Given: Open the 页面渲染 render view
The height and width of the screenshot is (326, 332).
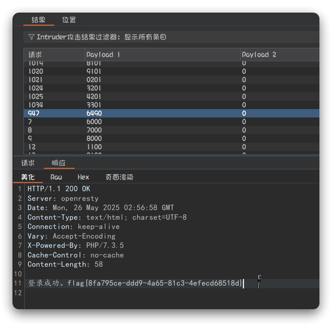Looking at the screenshot, I should click(119, 177).
